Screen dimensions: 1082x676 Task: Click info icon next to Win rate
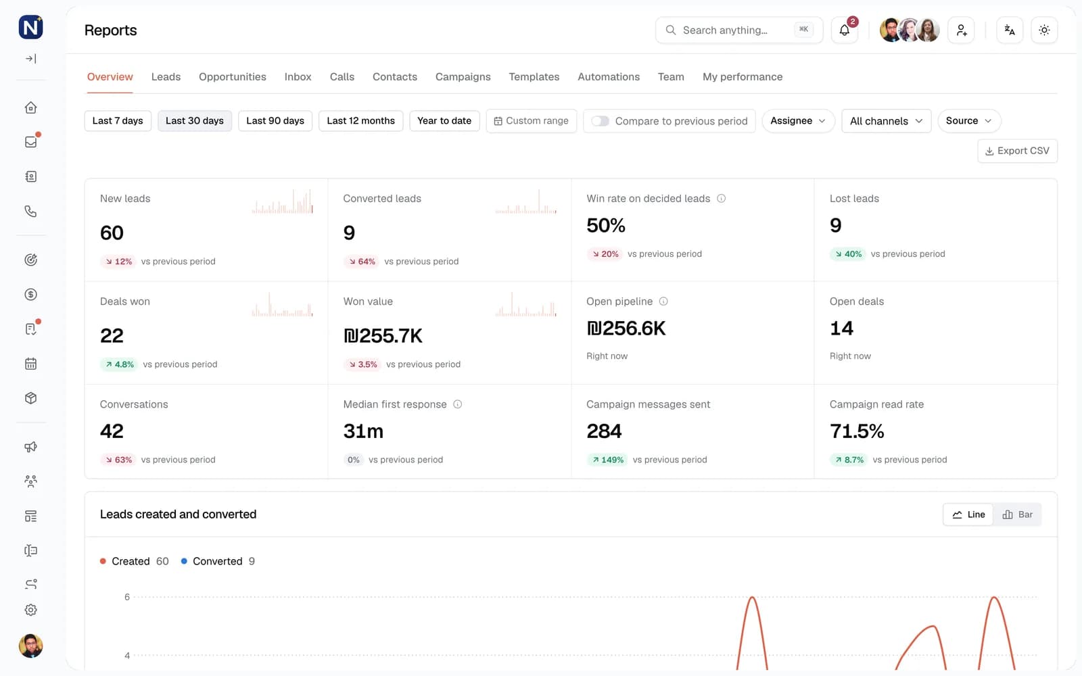tap(722, 199)
